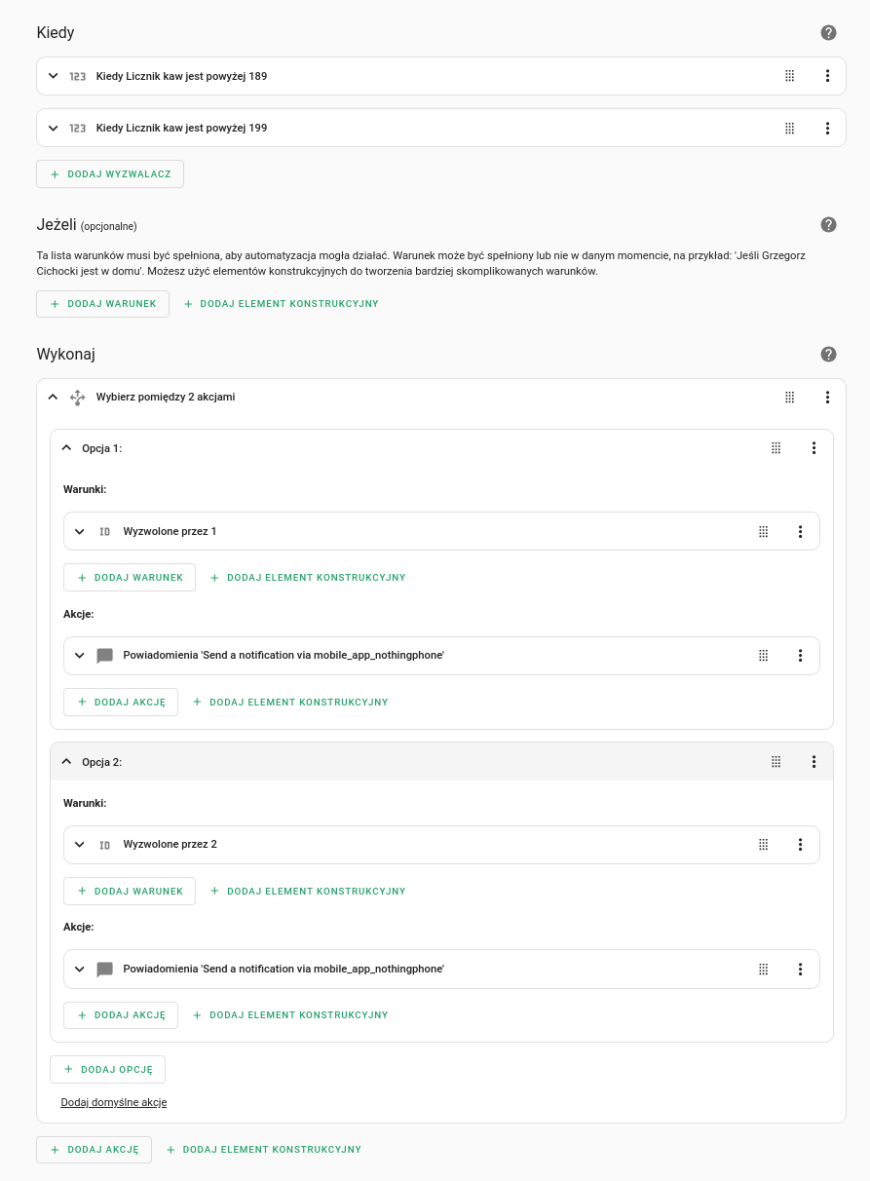Click 'Dodaj element konstrukcyjny' in Jeżeli section
The width and height of the screenshot is (870, 1181).
pyautogui.click(x=282, y=304)
